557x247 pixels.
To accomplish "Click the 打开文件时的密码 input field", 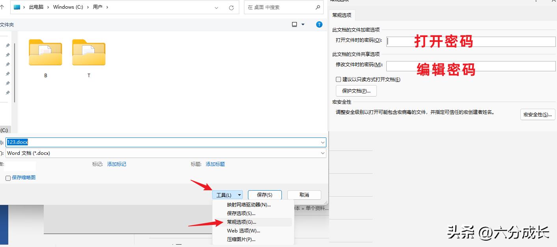I will 469,41.
